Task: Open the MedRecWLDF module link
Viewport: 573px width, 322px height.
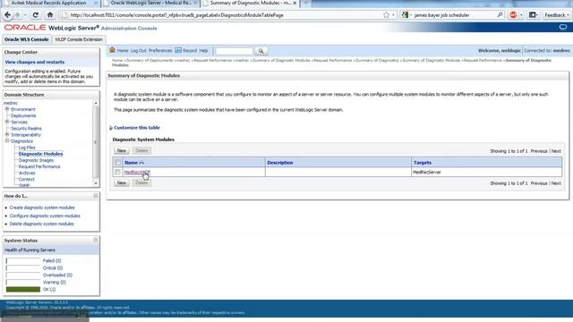Action: click(137, 172)
